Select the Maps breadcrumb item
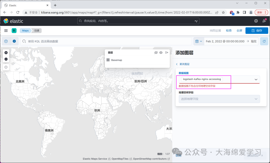270x163 pixels. (x=25, y=30)
